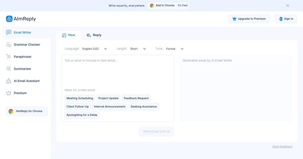Click the Premium crown icon in sidebar
Screen dimensions: 303x159
[9, 93]
